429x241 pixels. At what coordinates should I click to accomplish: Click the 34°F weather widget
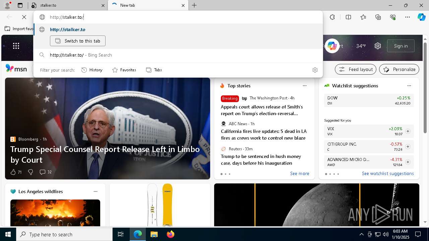(361, 46)
